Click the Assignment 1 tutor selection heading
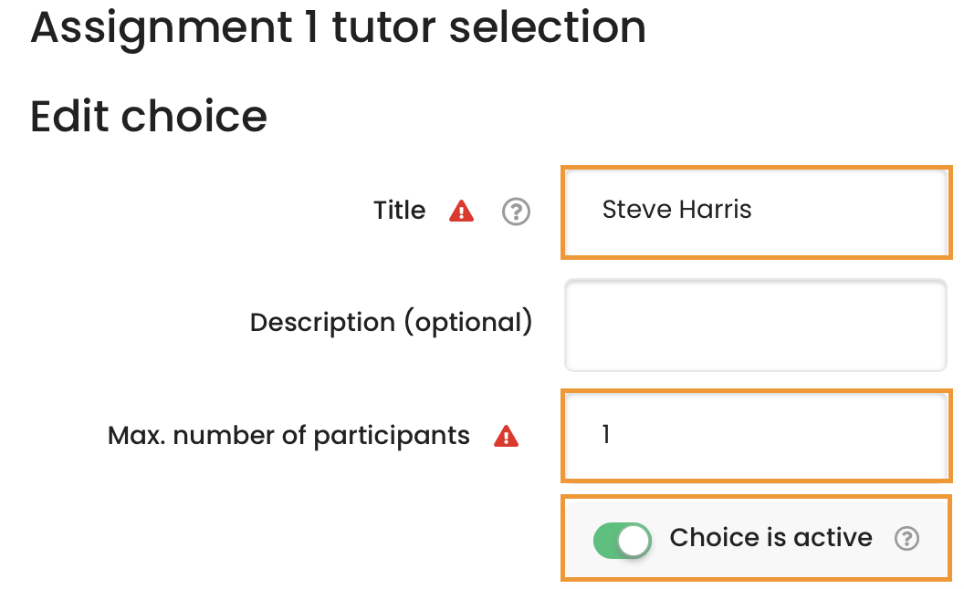The width and height of the screenshot is (964, 589). pyautogui.click(x=338, y=27)
